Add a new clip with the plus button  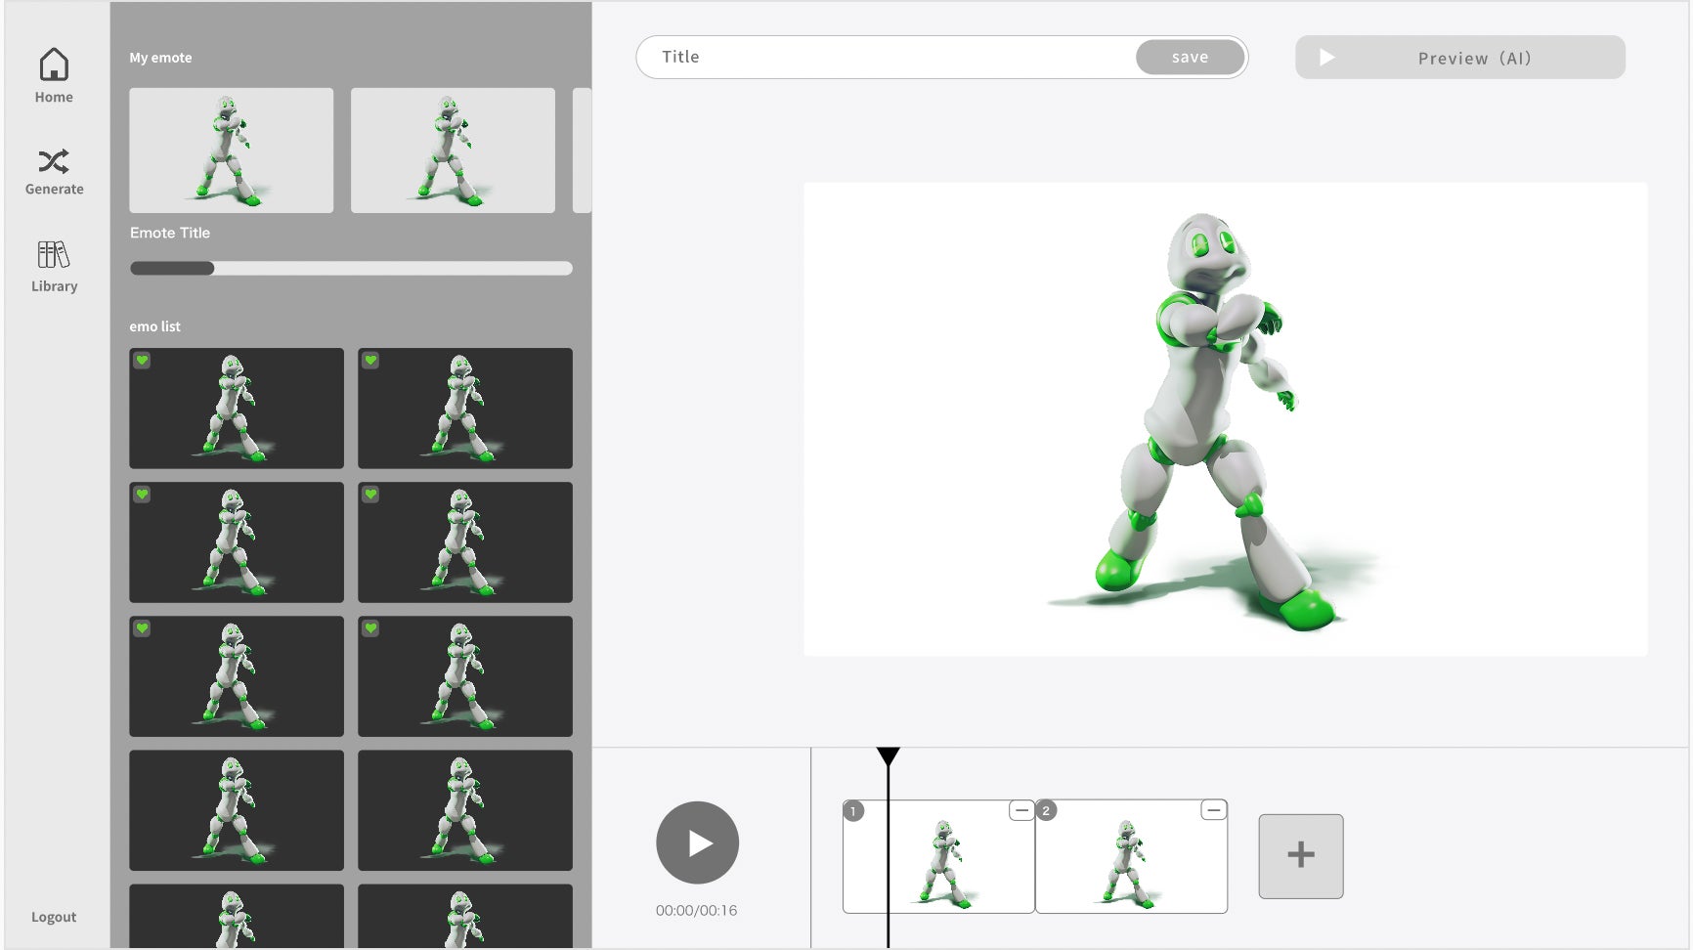tap(1301, 856)
